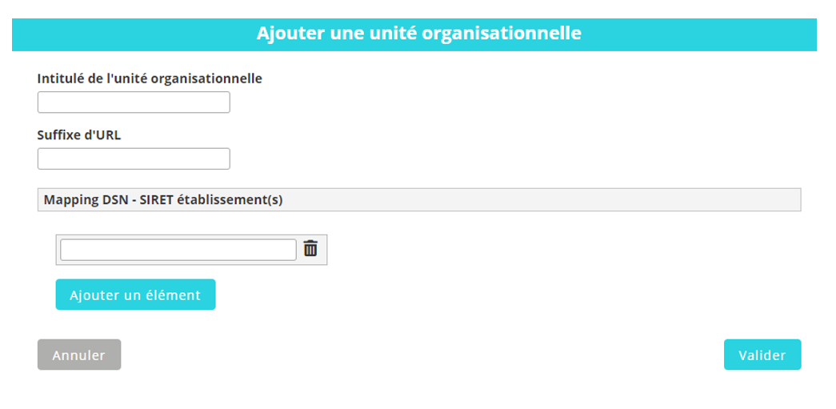
Task: Remove the mapping entry using the bin
Action: 310,249
